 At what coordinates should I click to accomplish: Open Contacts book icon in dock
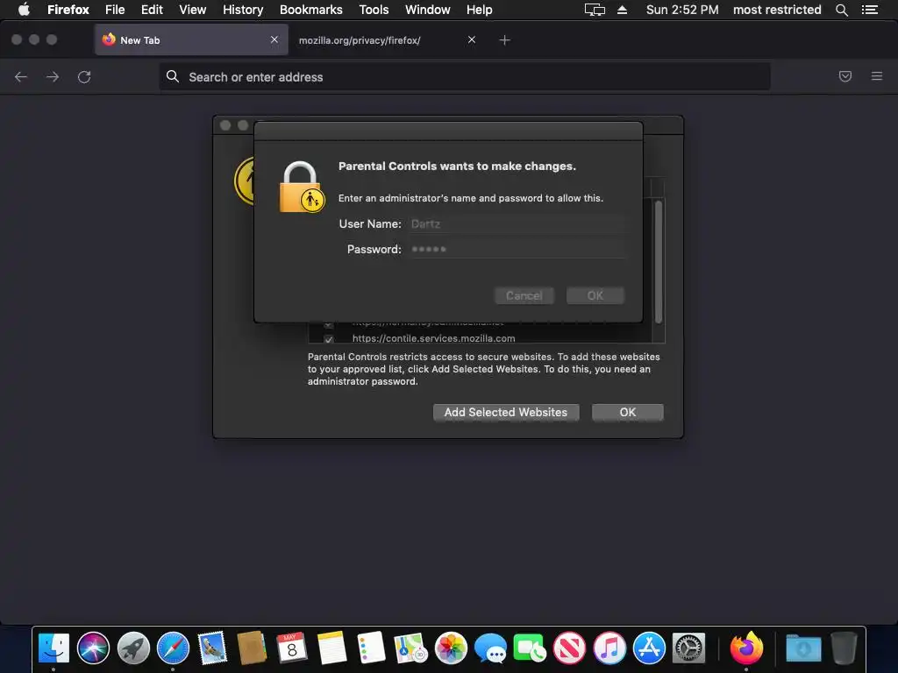click(252, 648)
